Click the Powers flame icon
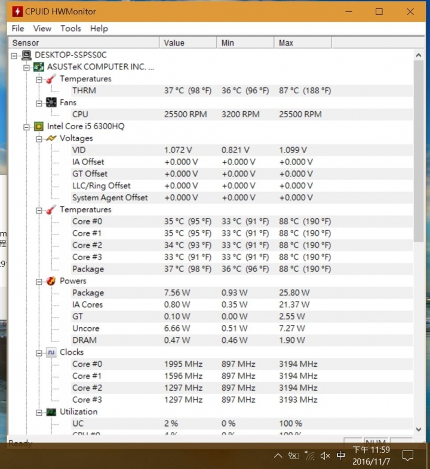Image resolution: width=430 pixels, height=469 pixels. pyautogui.click(x=51, y=281)
